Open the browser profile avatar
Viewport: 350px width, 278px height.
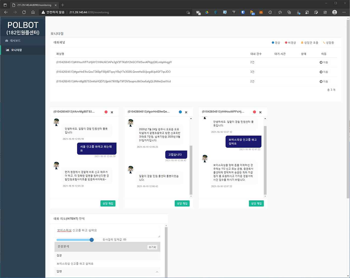pyautogui.click(x=334, y=12)
